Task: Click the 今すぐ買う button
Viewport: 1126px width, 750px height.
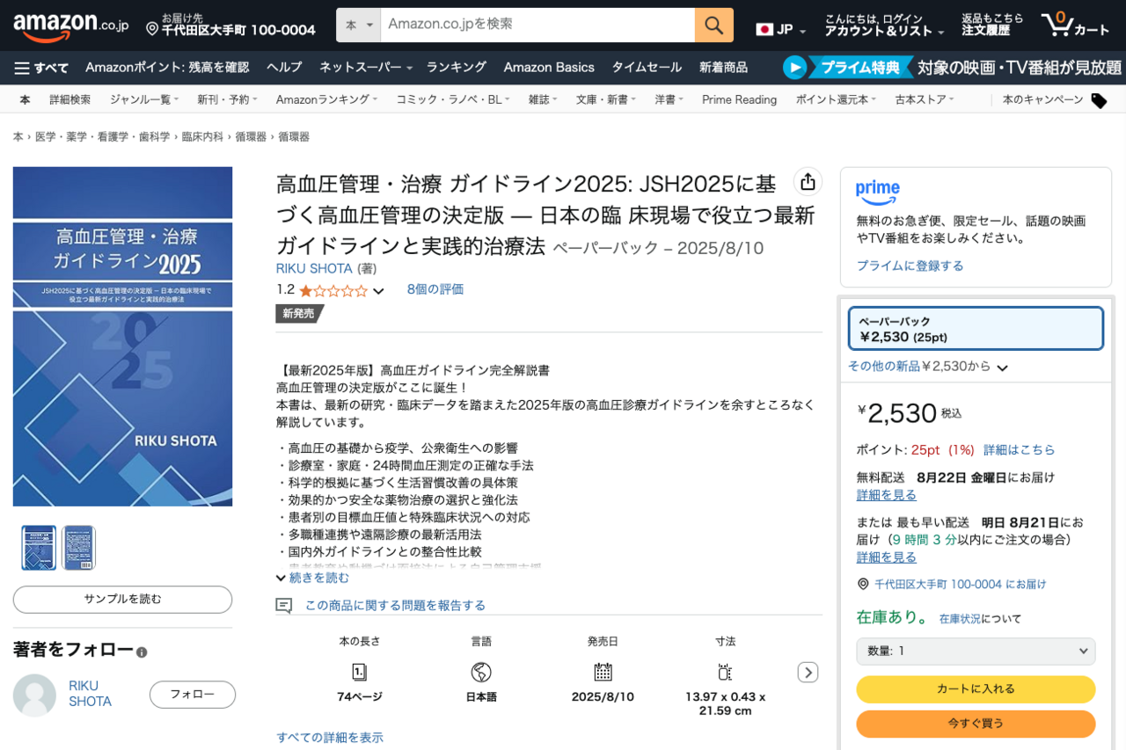Action: click(976, 724)
